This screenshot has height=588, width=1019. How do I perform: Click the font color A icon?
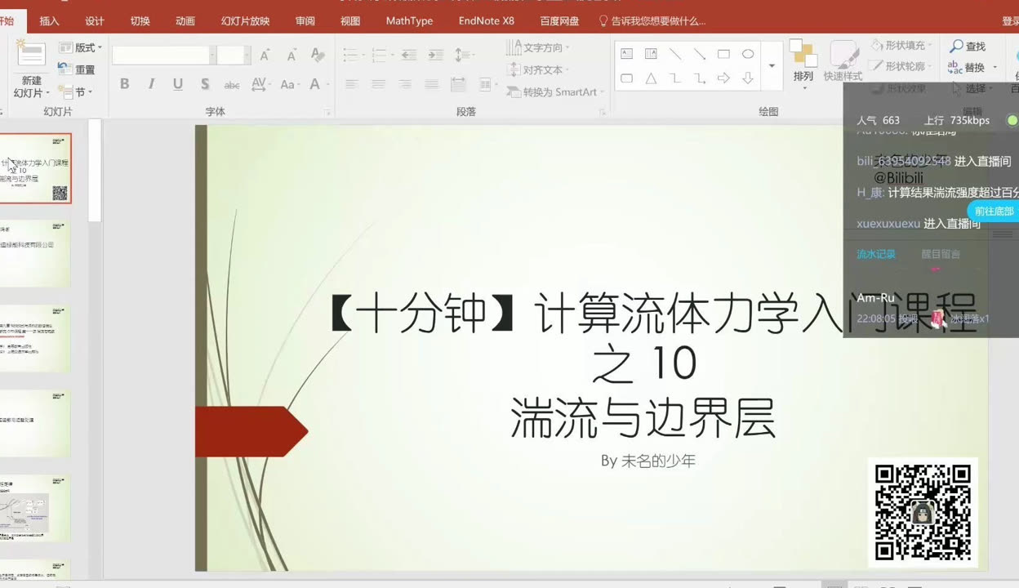(317, 84)
